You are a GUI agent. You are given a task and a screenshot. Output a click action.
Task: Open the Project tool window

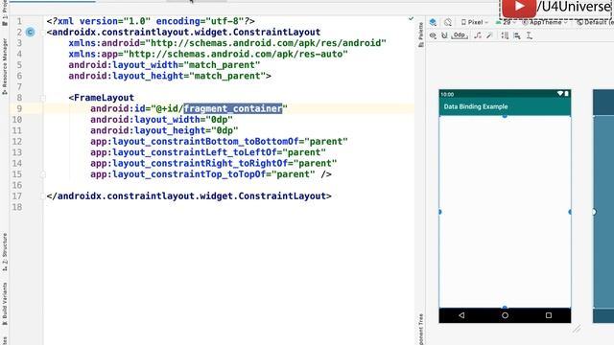pos(4,13)
